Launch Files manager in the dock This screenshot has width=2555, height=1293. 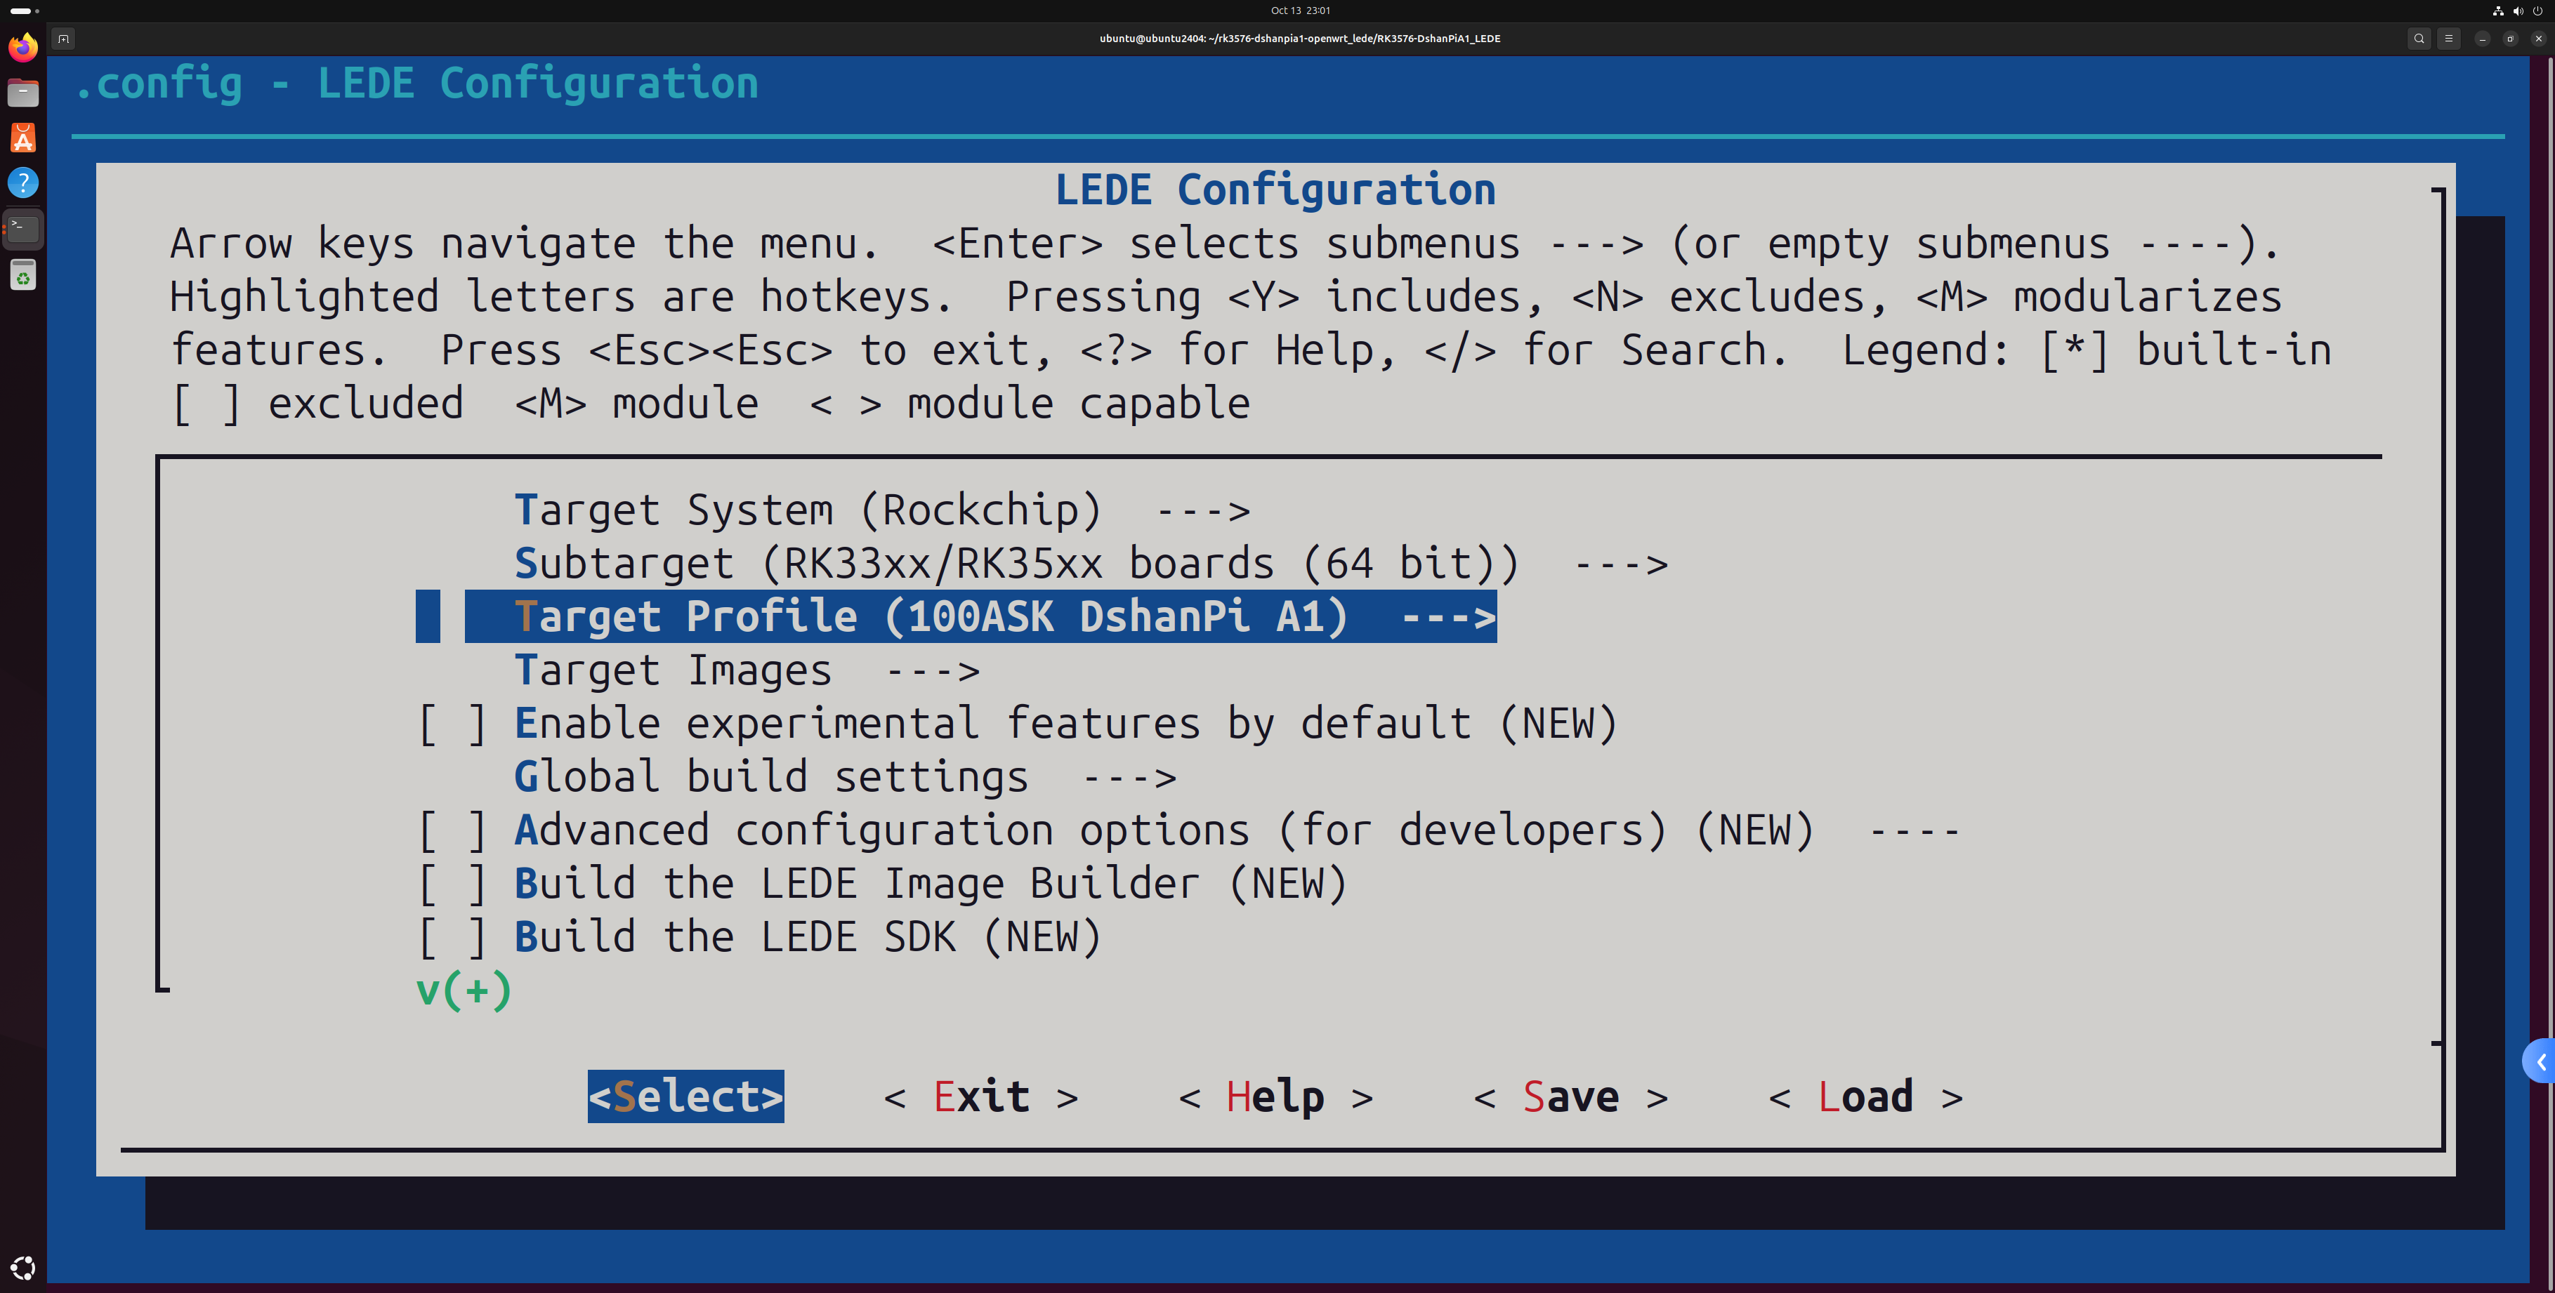pyautogui.click(x=22, y=92)
